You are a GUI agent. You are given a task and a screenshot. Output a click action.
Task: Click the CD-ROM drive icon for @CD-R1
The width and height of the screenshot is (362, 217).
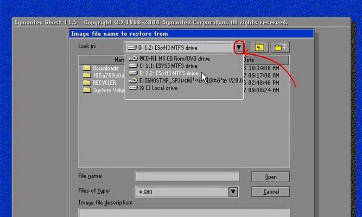pyautogui.click(x=133, y=59)
